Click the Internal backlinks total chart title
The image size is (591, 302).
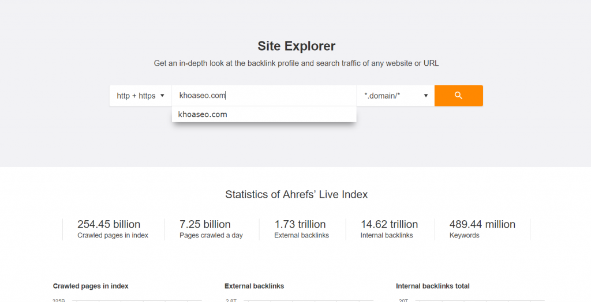433,286
